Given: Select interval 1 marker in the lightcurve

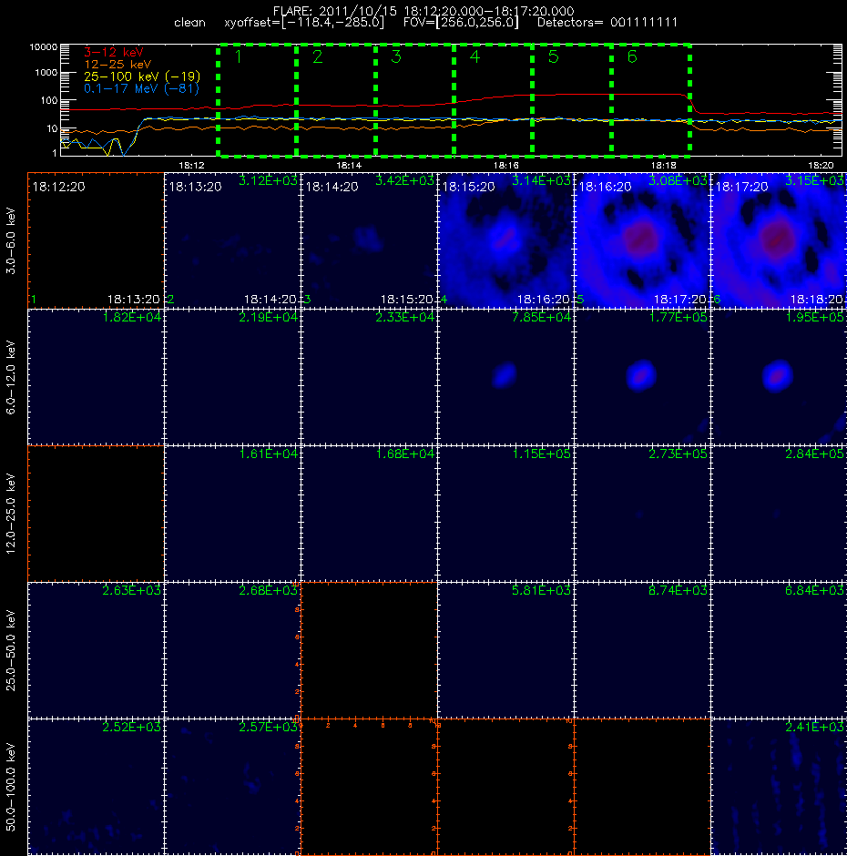Looking at the screenshot, I should pos(238,56).
